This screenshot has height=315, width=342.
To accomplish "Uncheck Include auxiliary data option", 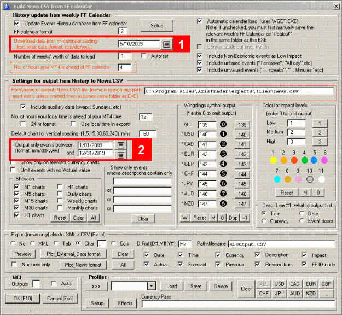I will [23, 107].
